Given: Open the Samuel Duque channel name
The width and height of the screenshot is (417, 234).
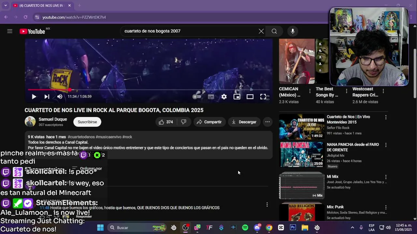Looking at the screenshot, I should [53, 119].
